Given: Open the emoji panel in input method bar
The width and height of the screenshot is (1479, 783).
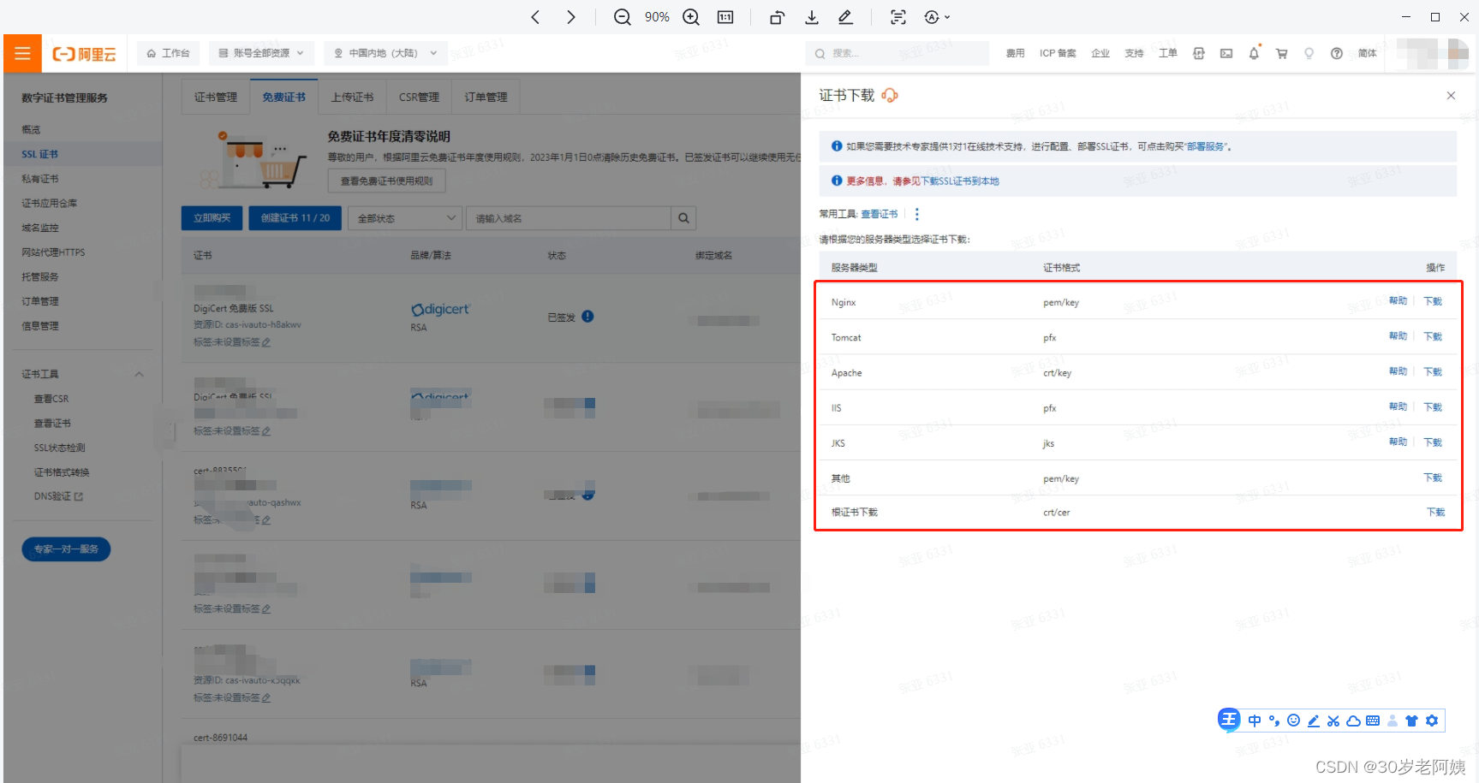Looking at the screenshot, I should (1293, 721).
